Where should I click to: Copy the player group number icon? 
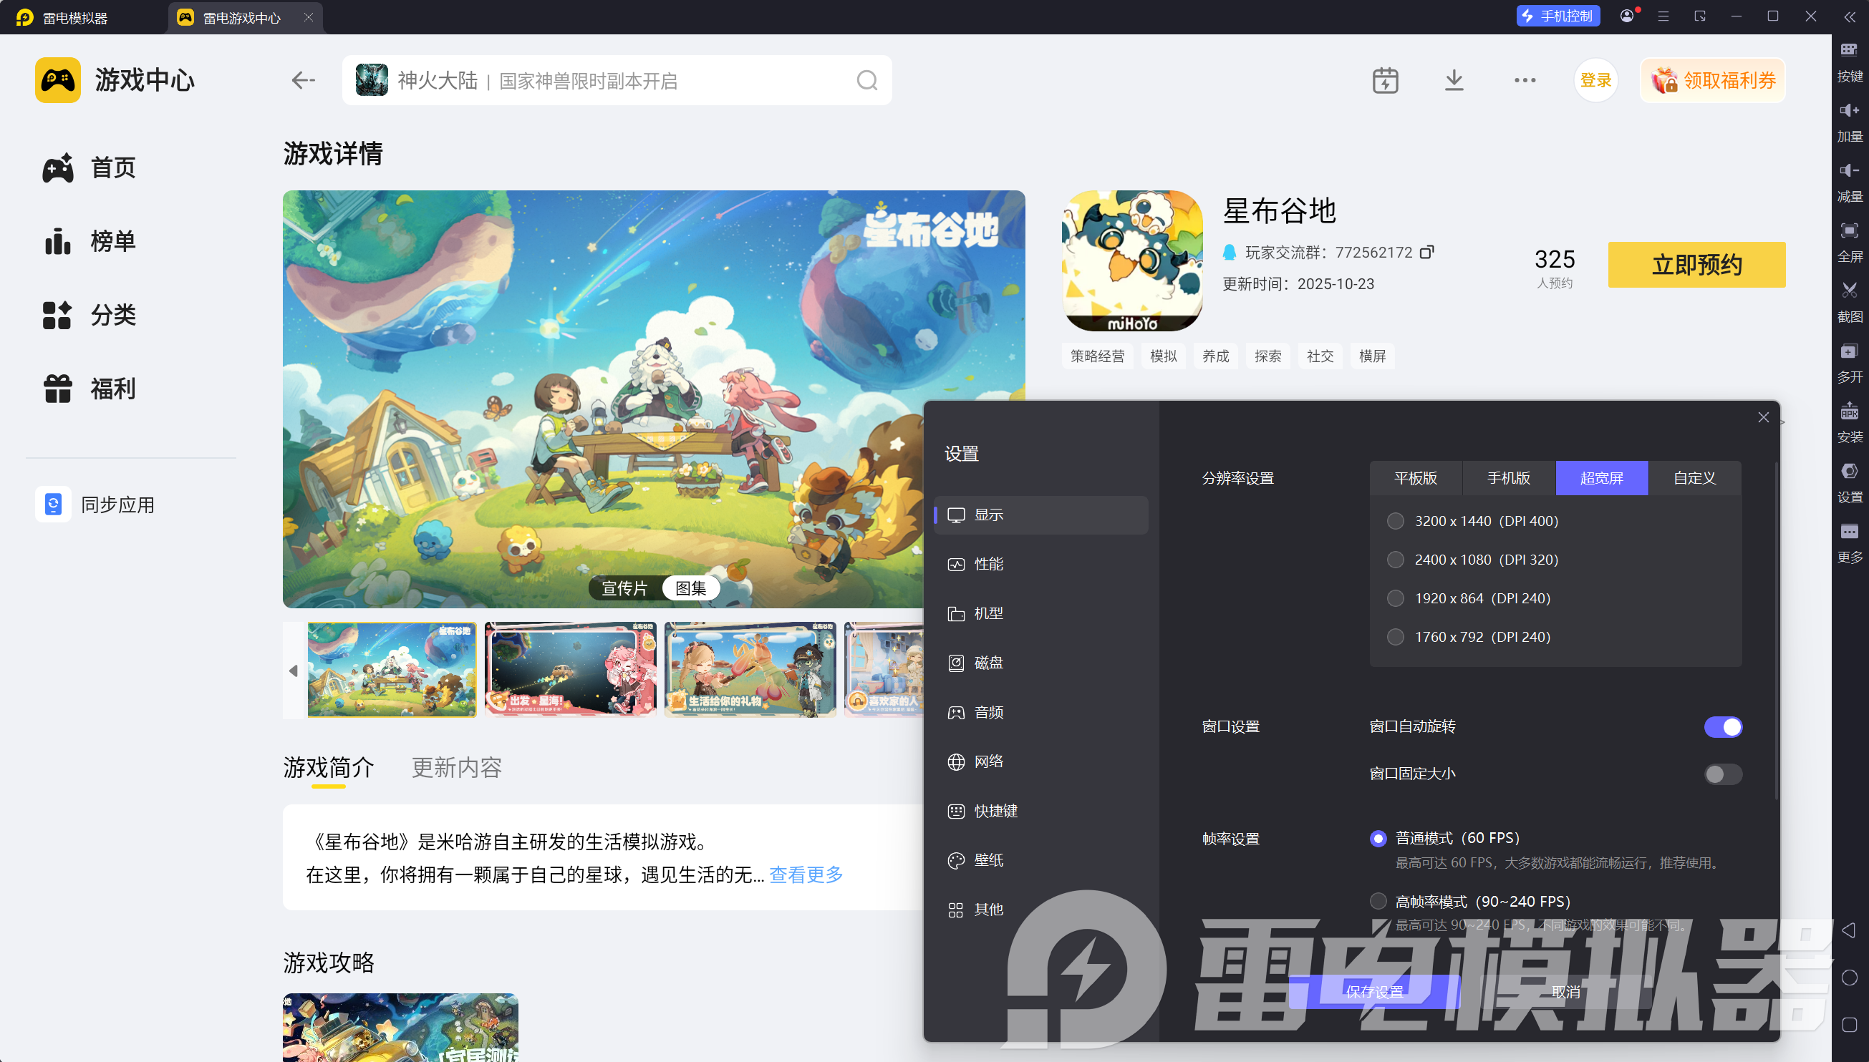coord(1426,252)
